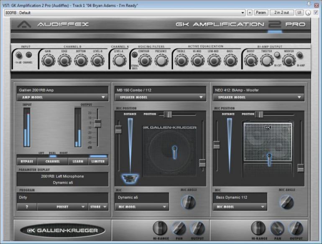Image resolution: width=322 pixels, height=244 pixels.
Task: Click the PRESENCE knob
Action: 161,61
